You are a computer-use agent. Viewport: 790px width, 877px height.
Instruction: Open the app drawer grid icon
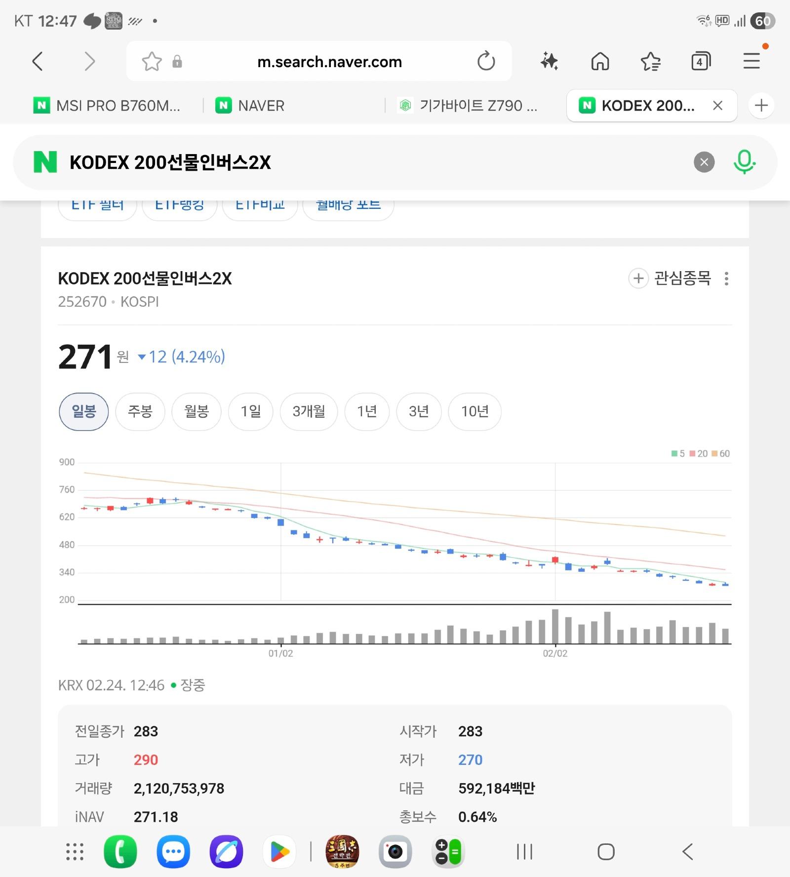(75, 852)
